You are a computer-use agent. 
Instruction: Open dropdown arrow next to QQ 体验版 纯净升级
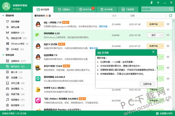162,24
